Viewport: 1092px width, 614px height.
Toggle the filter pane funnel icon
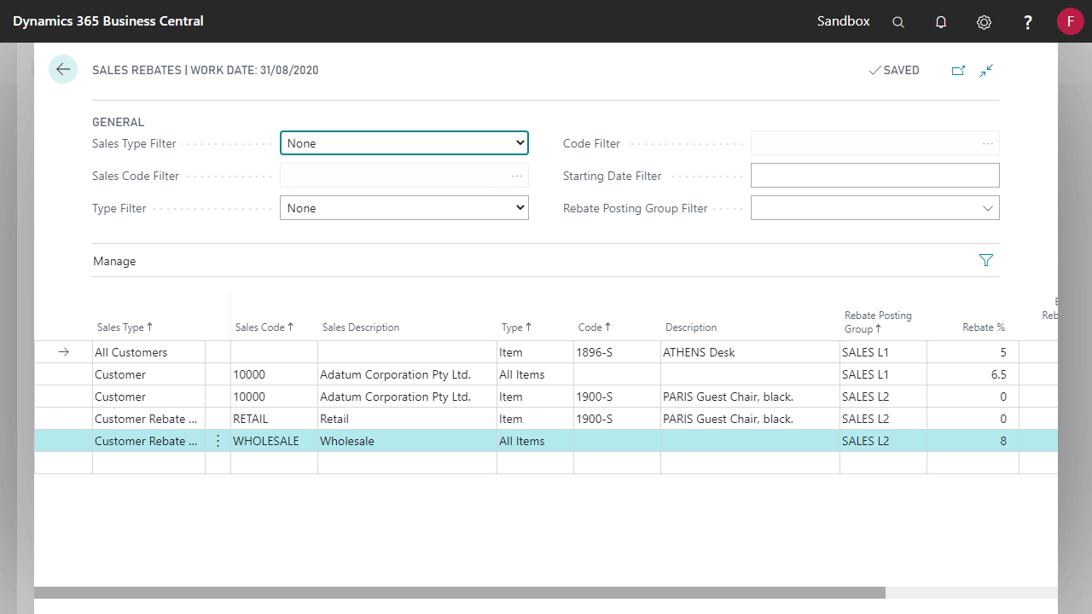(x=986, y=261)
